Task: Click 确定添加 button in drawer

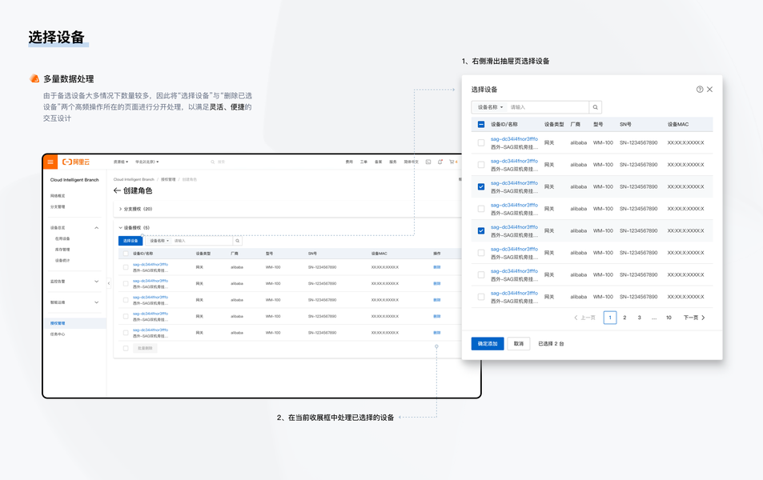Action: pos(488,344)
